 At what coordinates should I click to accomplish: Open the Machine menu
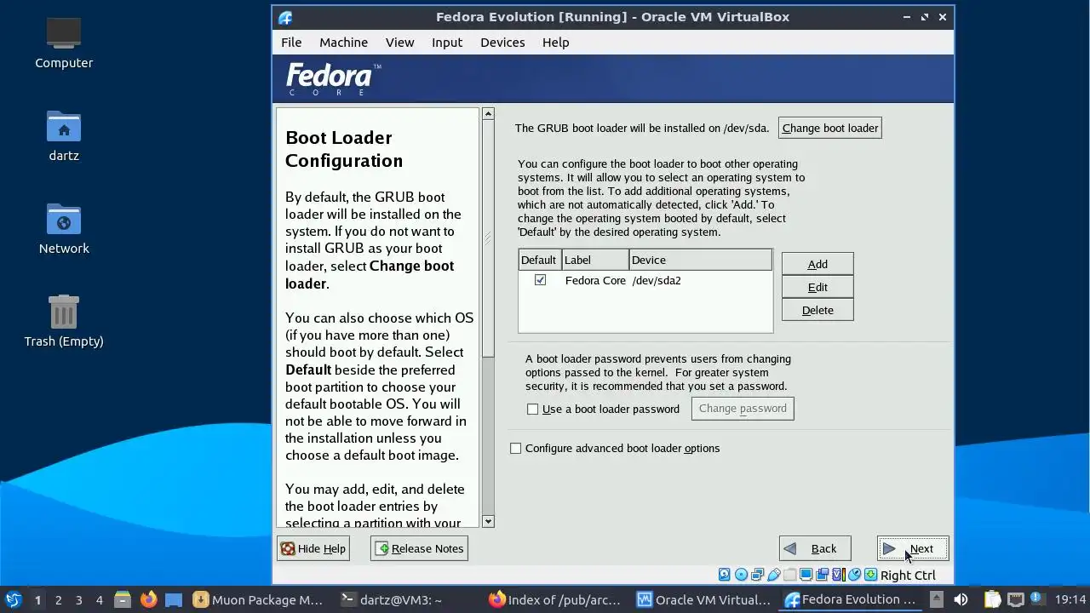point(343,43)
